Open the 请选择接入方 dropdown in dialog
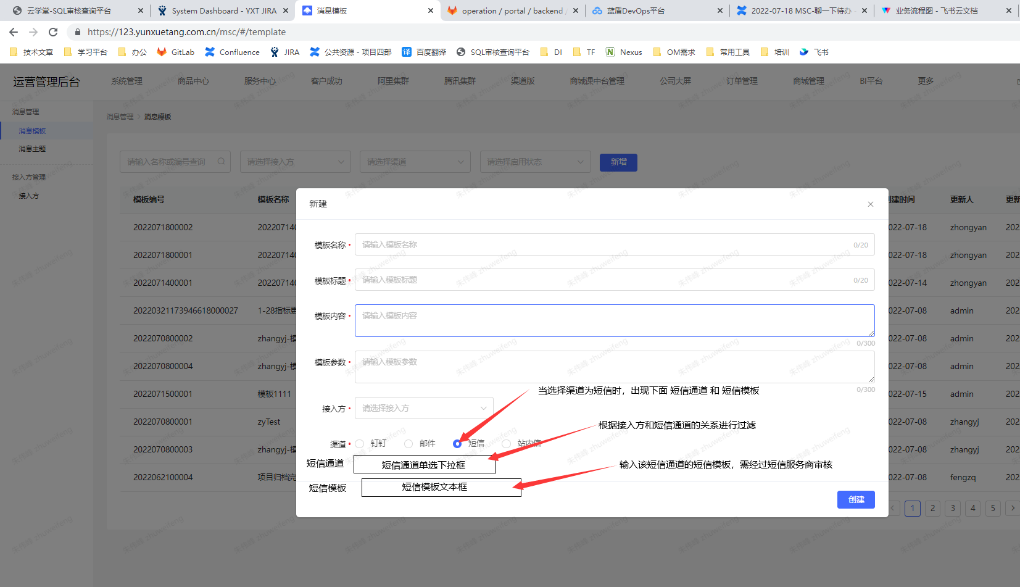Image resolution: width=1020 pixels, height=587 pixels. [424, 408]
